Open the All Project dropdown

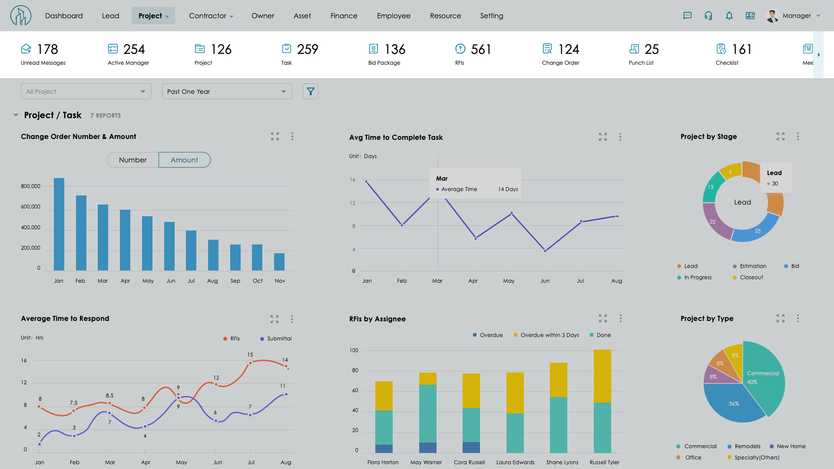(86, 92)
